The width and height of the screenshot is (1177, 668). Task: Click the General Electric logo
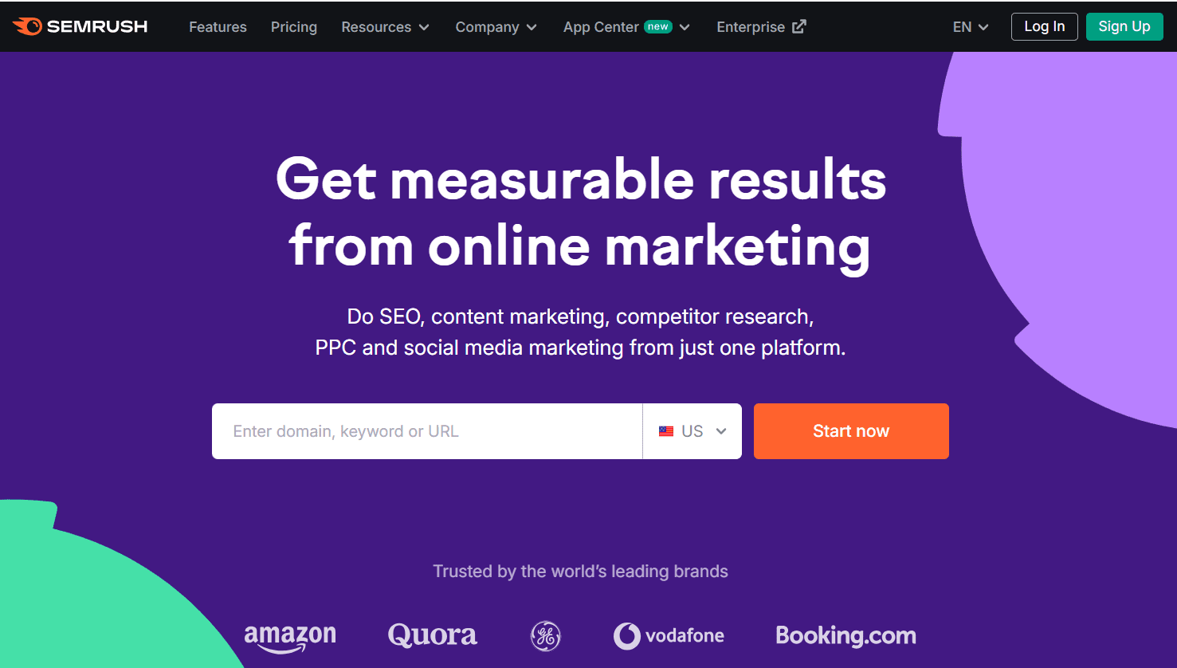point(545,635)
